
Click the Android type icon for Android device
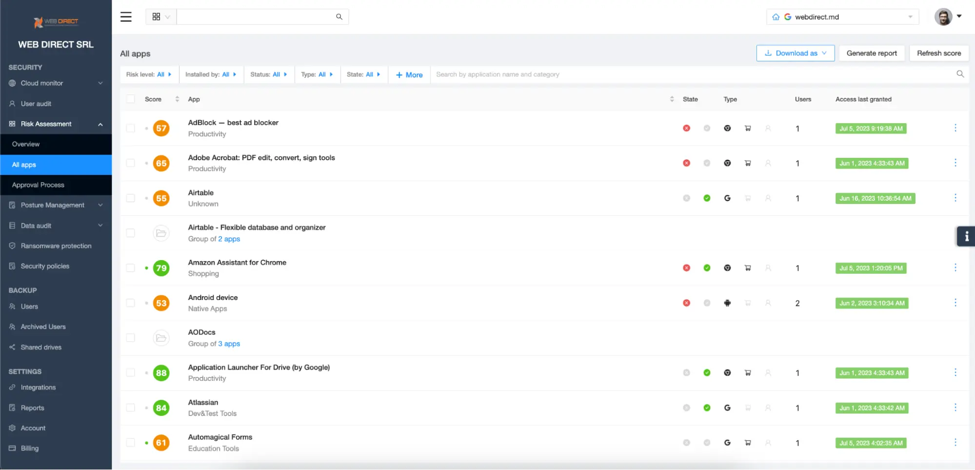(x=727, y=302)
